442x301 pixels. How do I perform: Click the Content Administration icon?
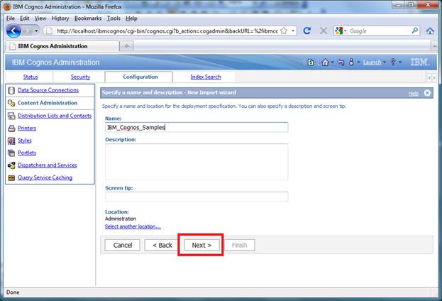pyautogui.click(x=11, y=103)
